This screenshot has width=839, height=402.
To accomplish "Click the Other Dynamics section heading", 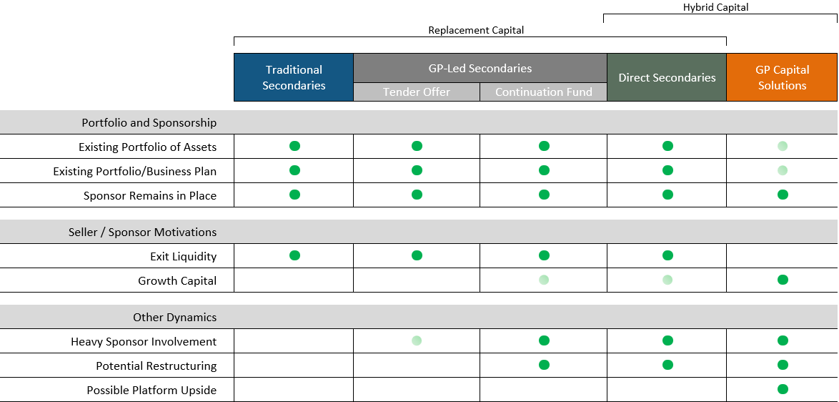I will coord(174,317).
